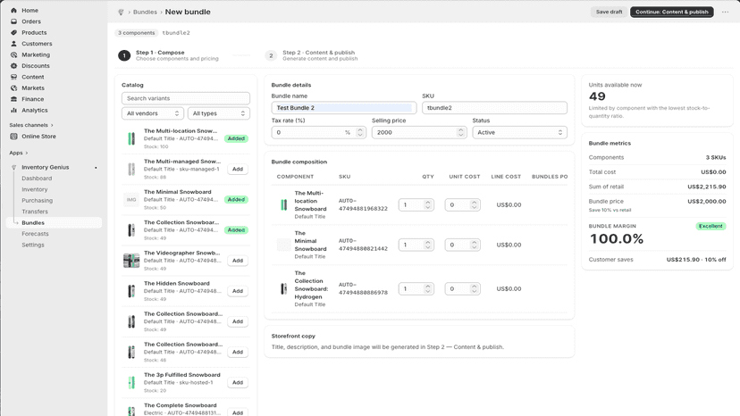
Task: Click the Inventory Genius app icon
Action: click(x=13, y=168)
